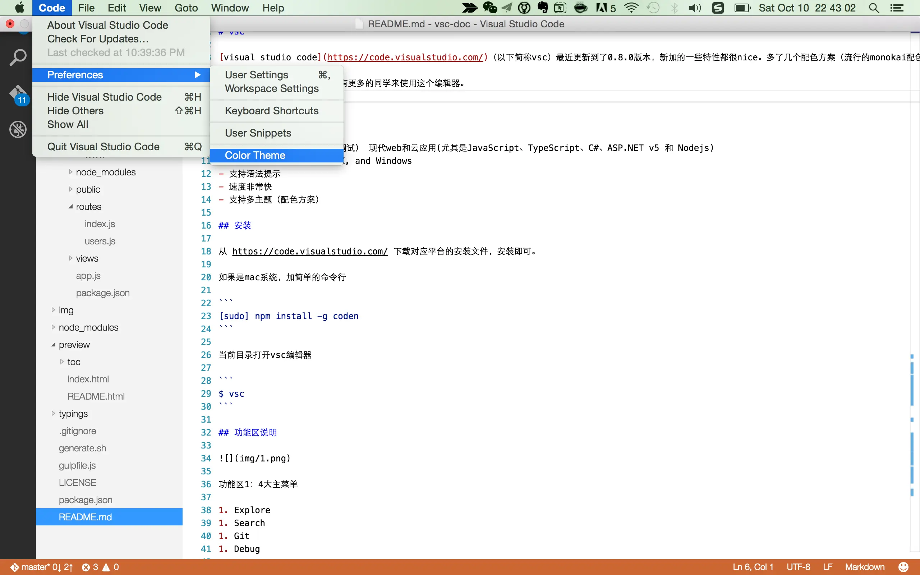Viewport: 920px width, 575px height.
Task: Click the WeChat icon in menu bar
Action: tap(490, 8)
